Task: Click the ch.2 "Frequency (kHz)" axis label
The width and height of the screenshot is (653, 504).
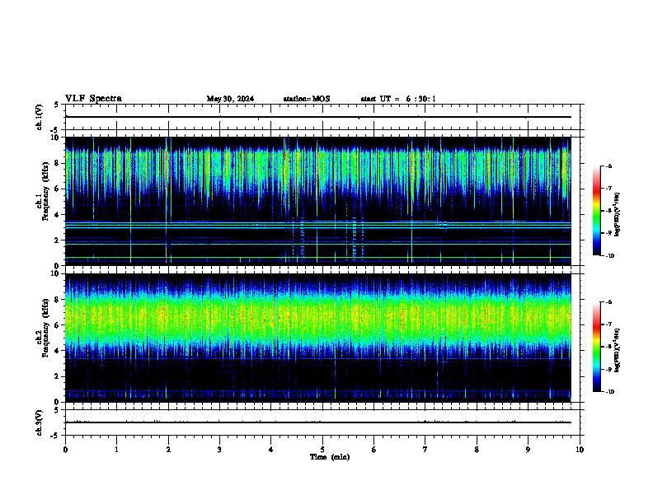Action: point(46,328)
